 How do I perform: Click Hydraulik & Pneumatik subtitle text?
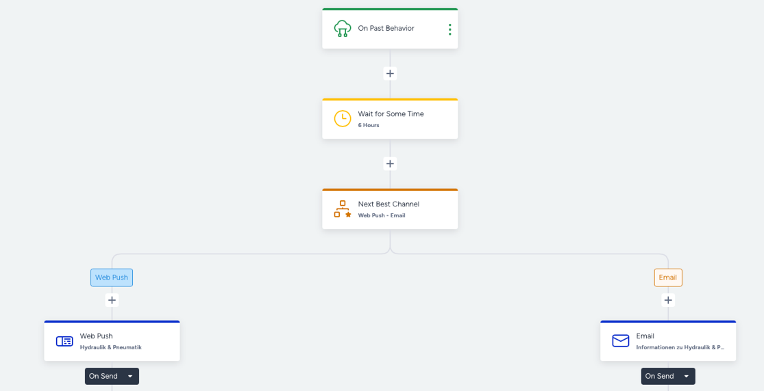(111, 347)
